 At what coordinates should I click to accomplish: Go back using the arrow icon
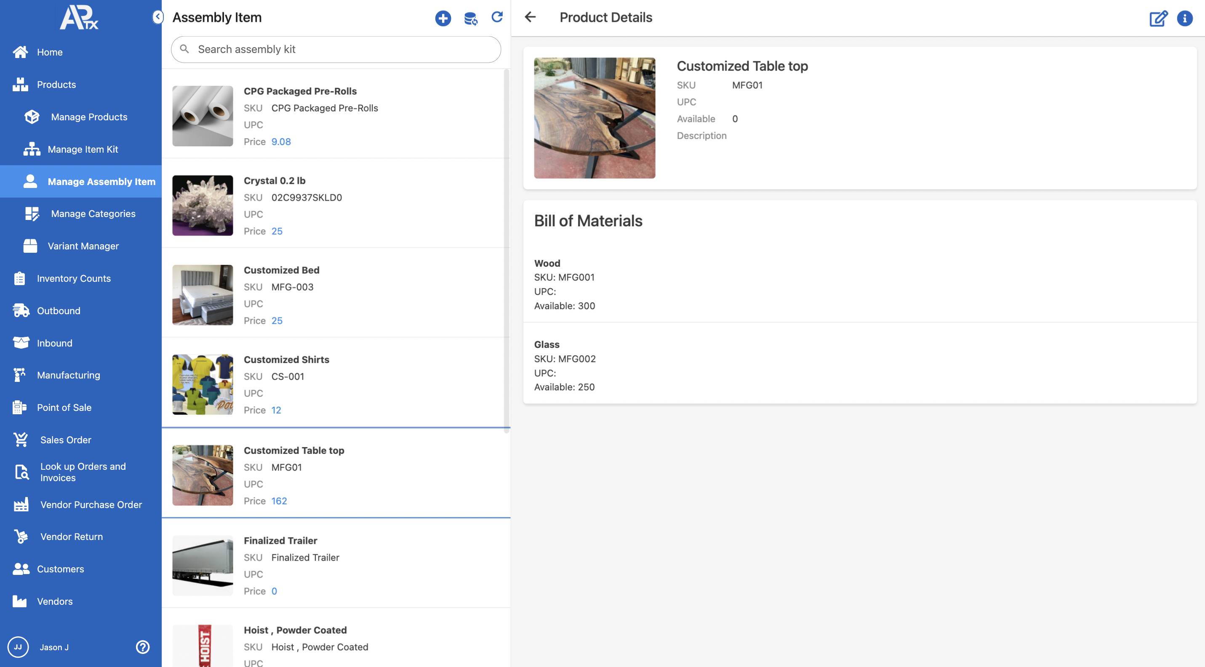pos(530,17)
